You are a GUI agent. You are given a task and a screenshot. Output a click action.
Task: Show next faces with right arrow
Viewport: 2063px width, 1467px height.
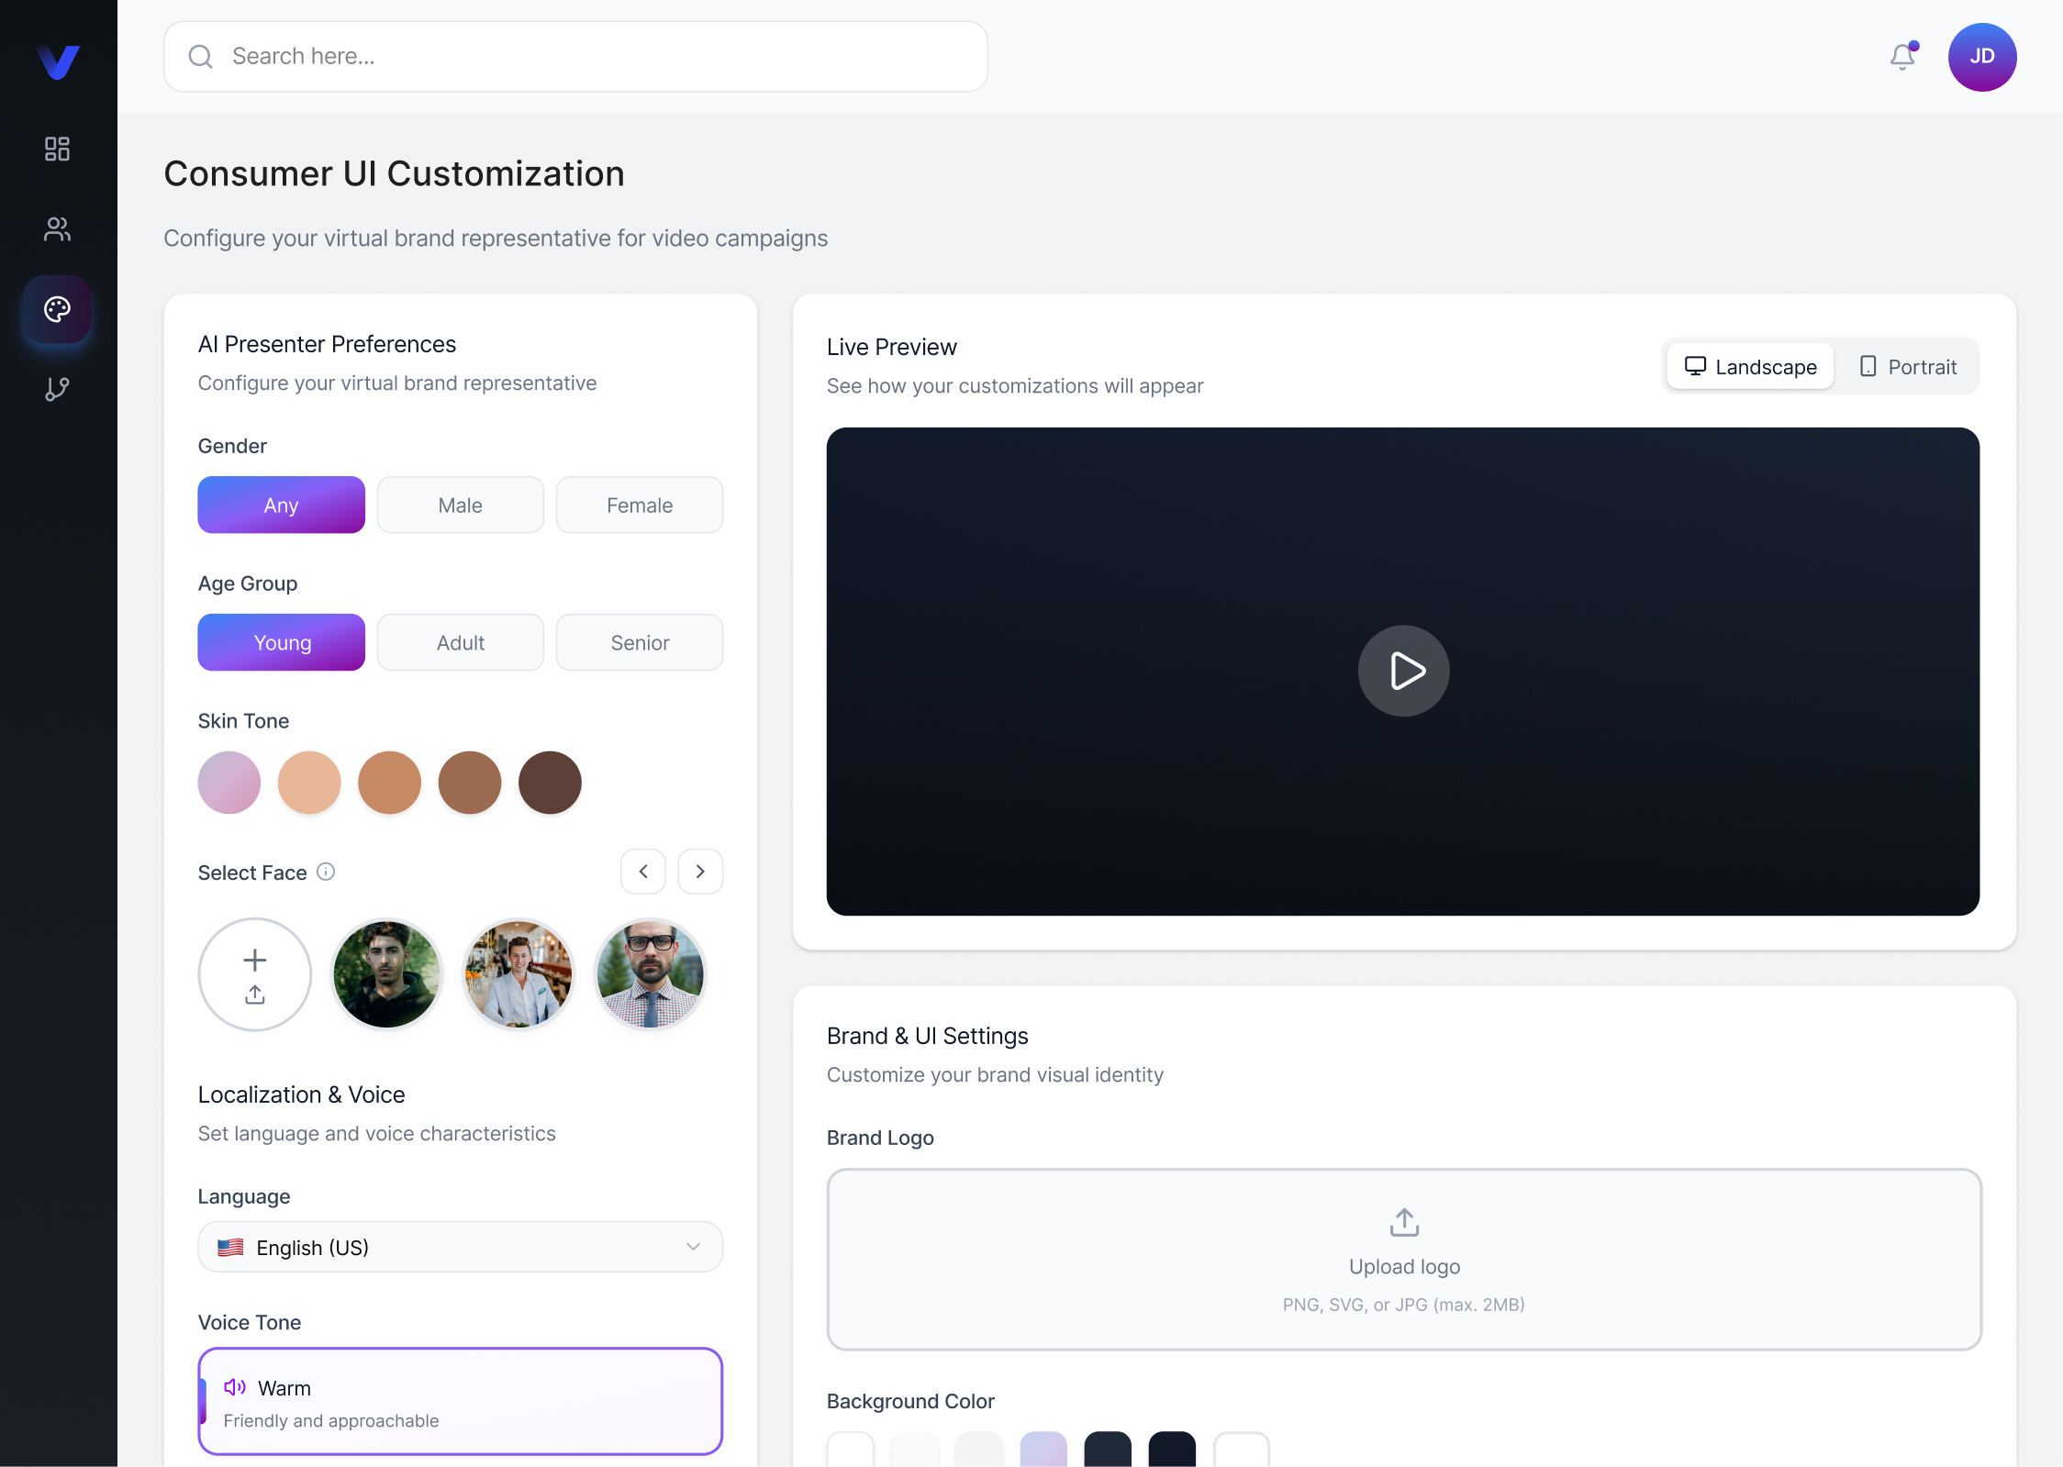coord(700,872)
